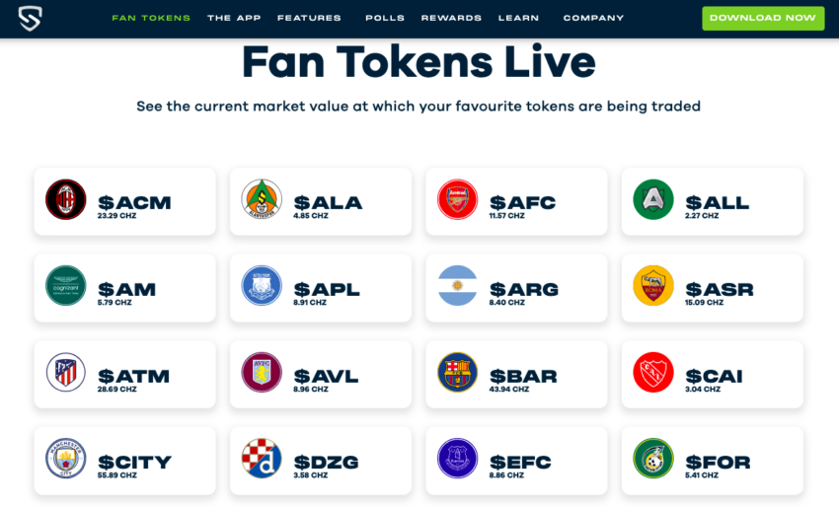The image size is (839, 507).
Task: Select the Atletico Madrid crest
Action: click(66, 372)
